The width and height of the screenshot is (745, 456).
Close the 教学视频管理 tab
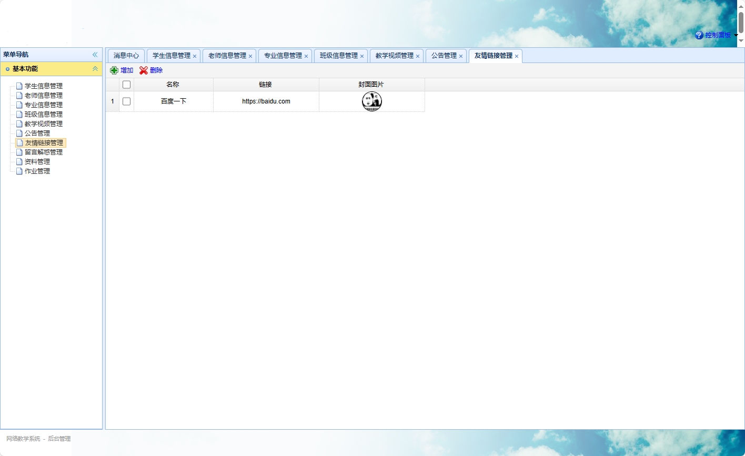(x=418, y=56)
